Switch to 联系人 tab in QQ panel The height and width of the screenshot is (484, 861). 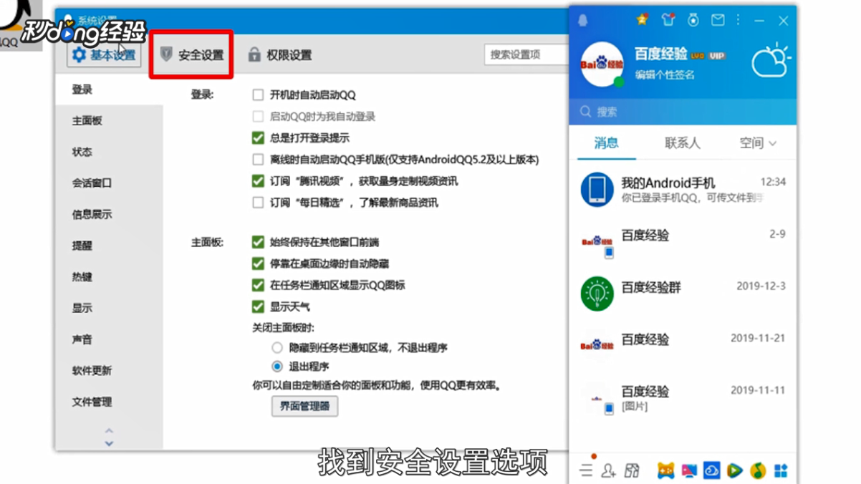(683, 143)
